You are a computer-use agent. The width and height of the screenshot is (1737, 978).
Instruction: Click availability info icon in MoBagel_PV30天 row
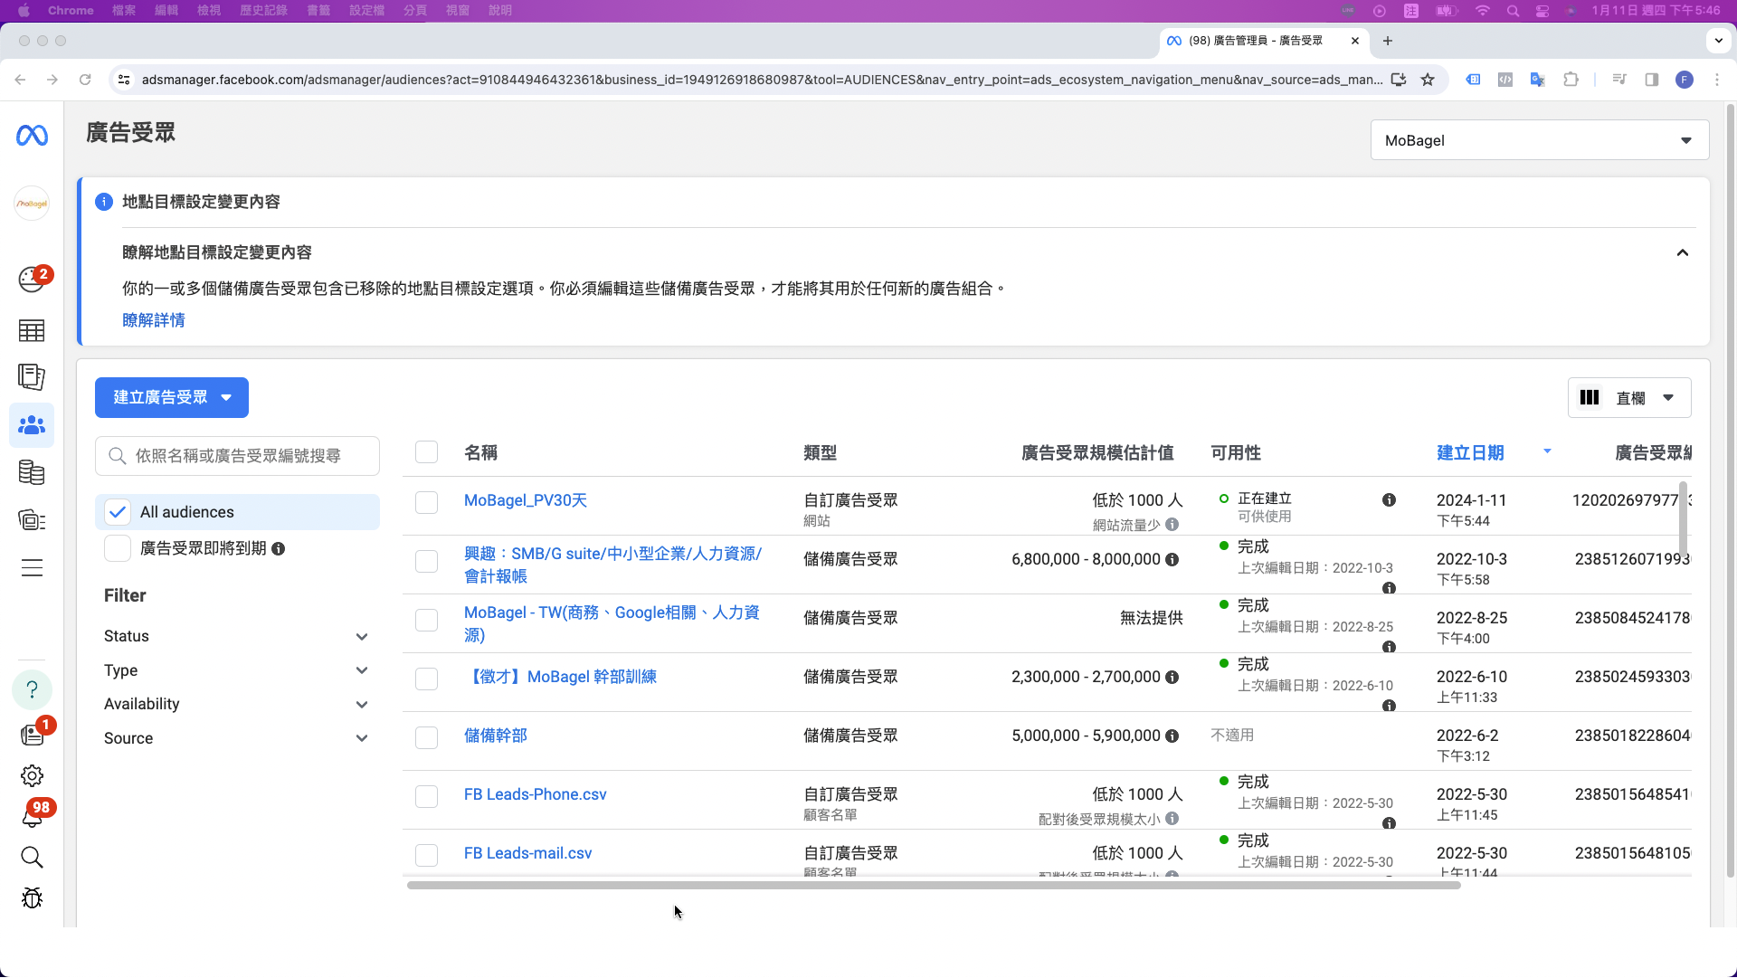tap(1390, 500)
